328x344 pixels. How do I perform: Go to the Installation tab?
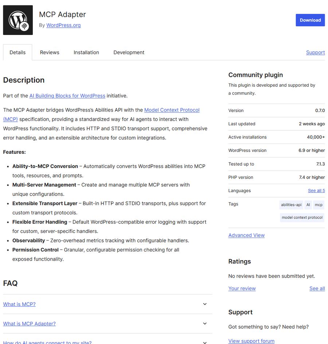pos(86,52)
